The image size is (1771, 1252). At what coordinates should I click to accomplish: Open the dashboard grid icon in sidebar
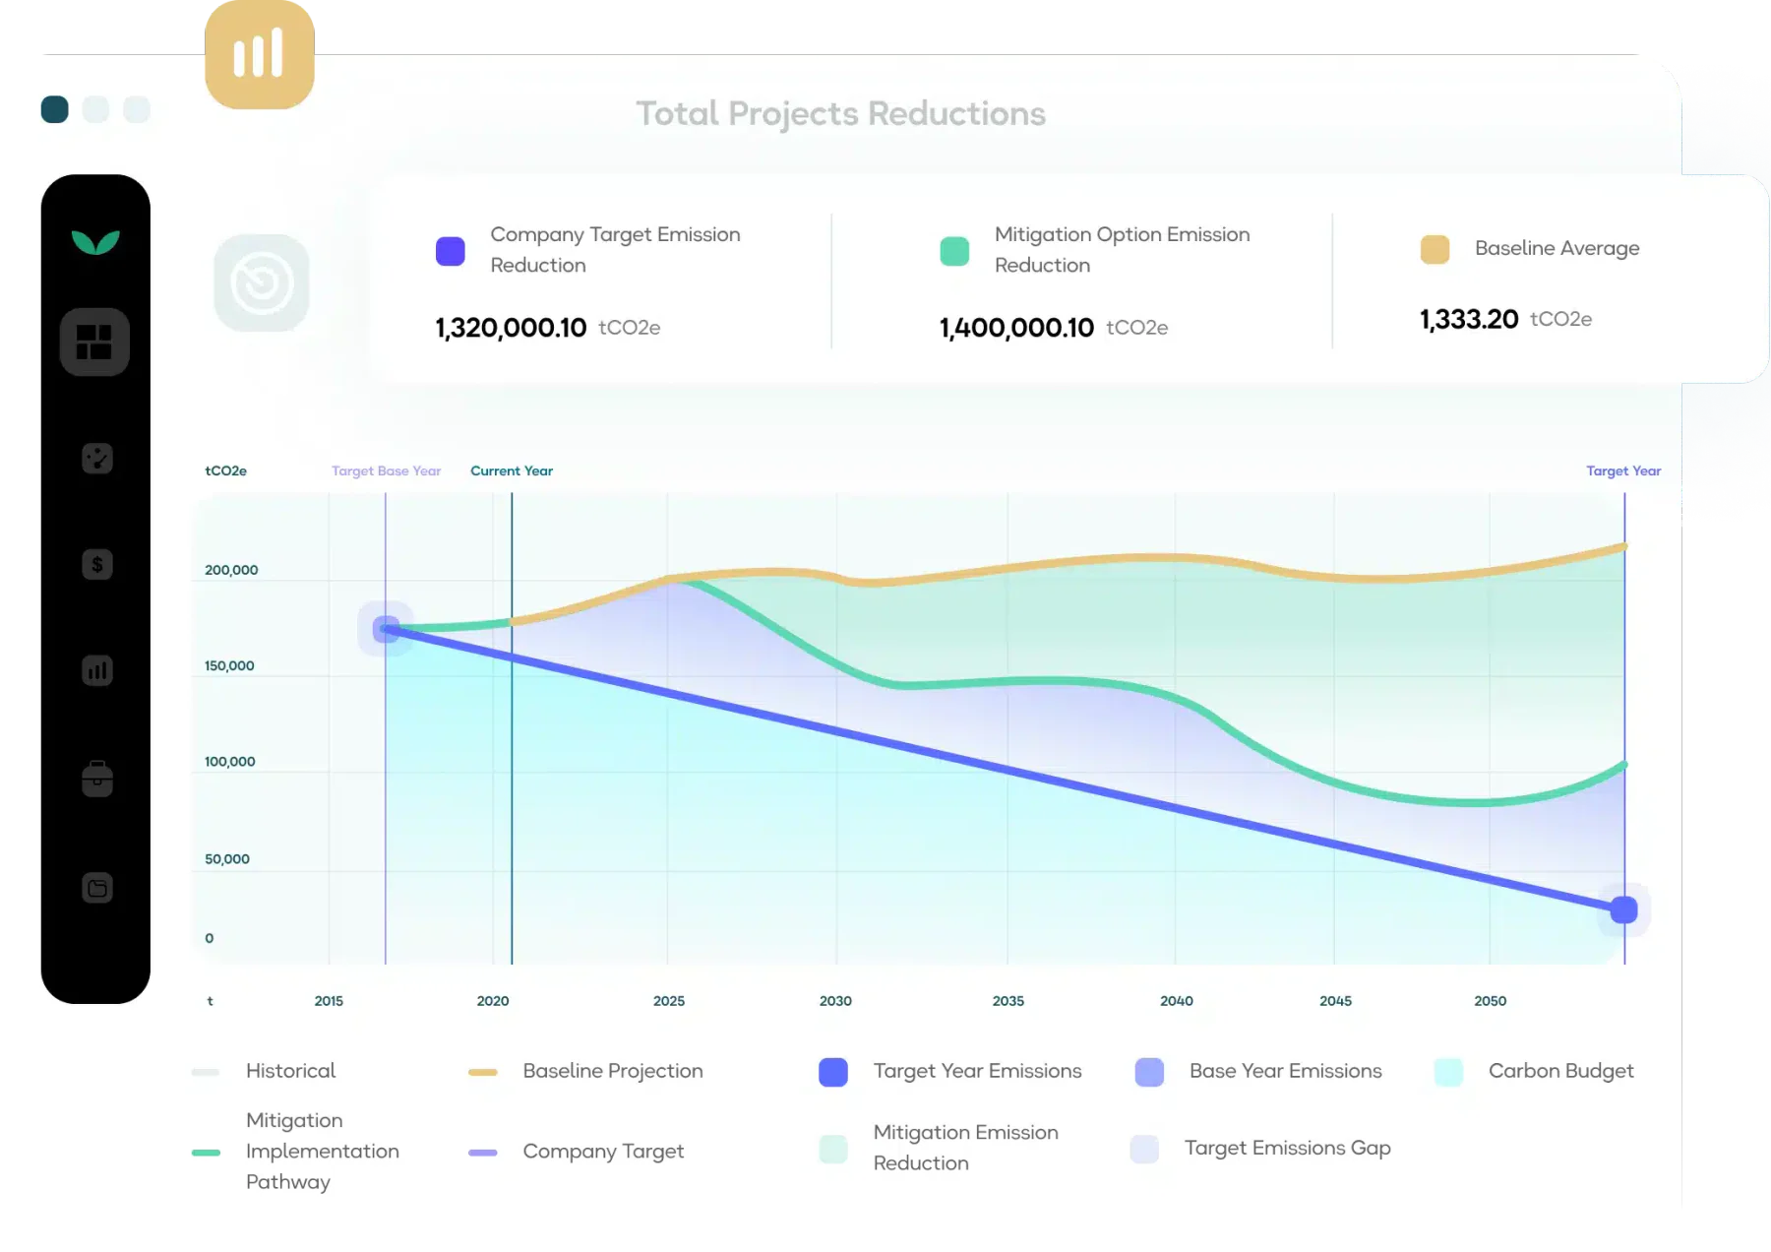pyautogui.click(x=94, y=342)
